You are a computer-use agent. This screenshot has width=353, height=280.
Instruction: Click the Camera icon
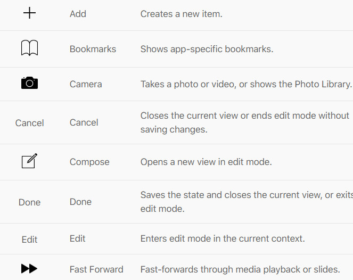(x=30, y=83)
